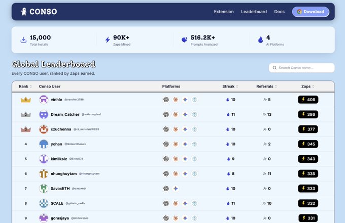Click the 331 Zaps badge for gorasjaya

(x=308, y=218)
